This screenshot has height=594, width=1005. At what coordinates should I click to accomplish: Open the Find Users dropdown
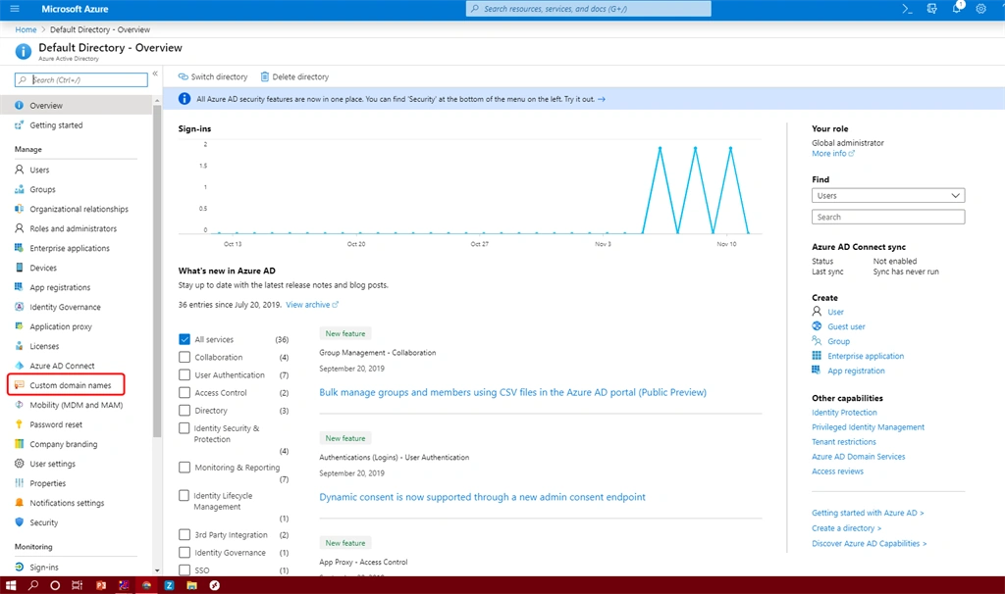click(887, 195)
